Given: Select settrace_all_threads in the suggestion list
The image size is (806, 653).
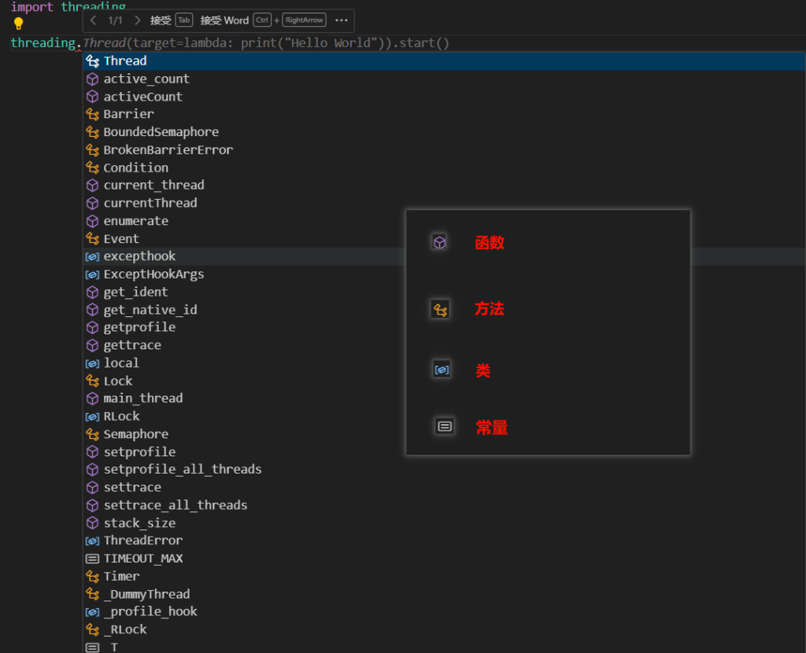Looking at the screenshot, I should pyautogui.click(x=175, y=505).
